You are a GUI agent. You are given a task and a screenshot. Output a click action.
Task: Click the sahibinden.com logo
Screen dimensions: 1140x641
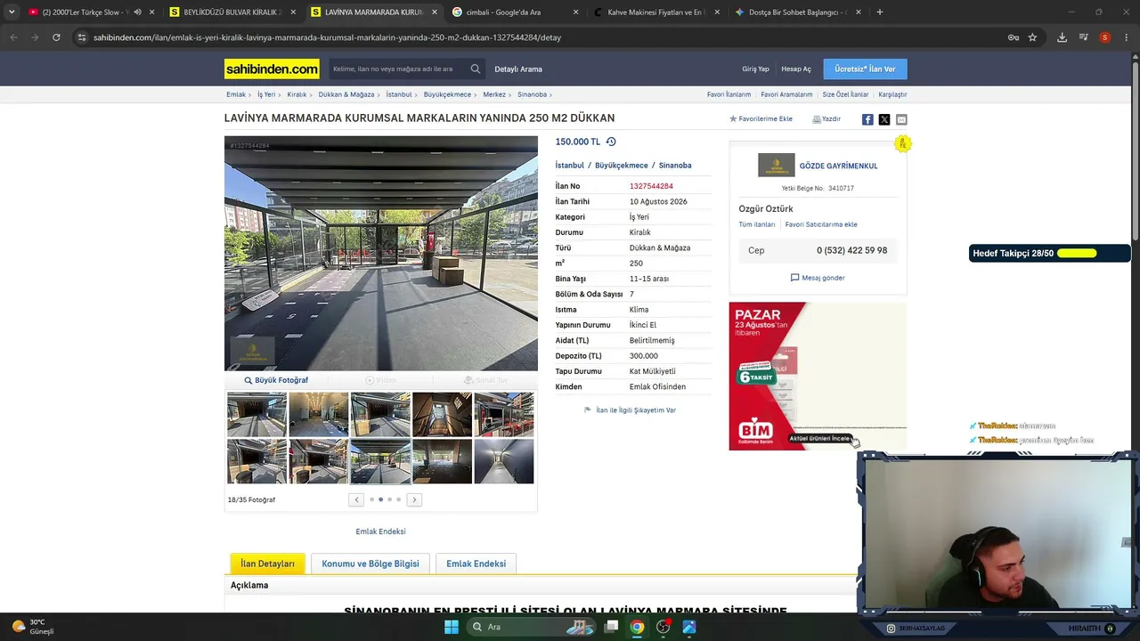coord(272,69)
